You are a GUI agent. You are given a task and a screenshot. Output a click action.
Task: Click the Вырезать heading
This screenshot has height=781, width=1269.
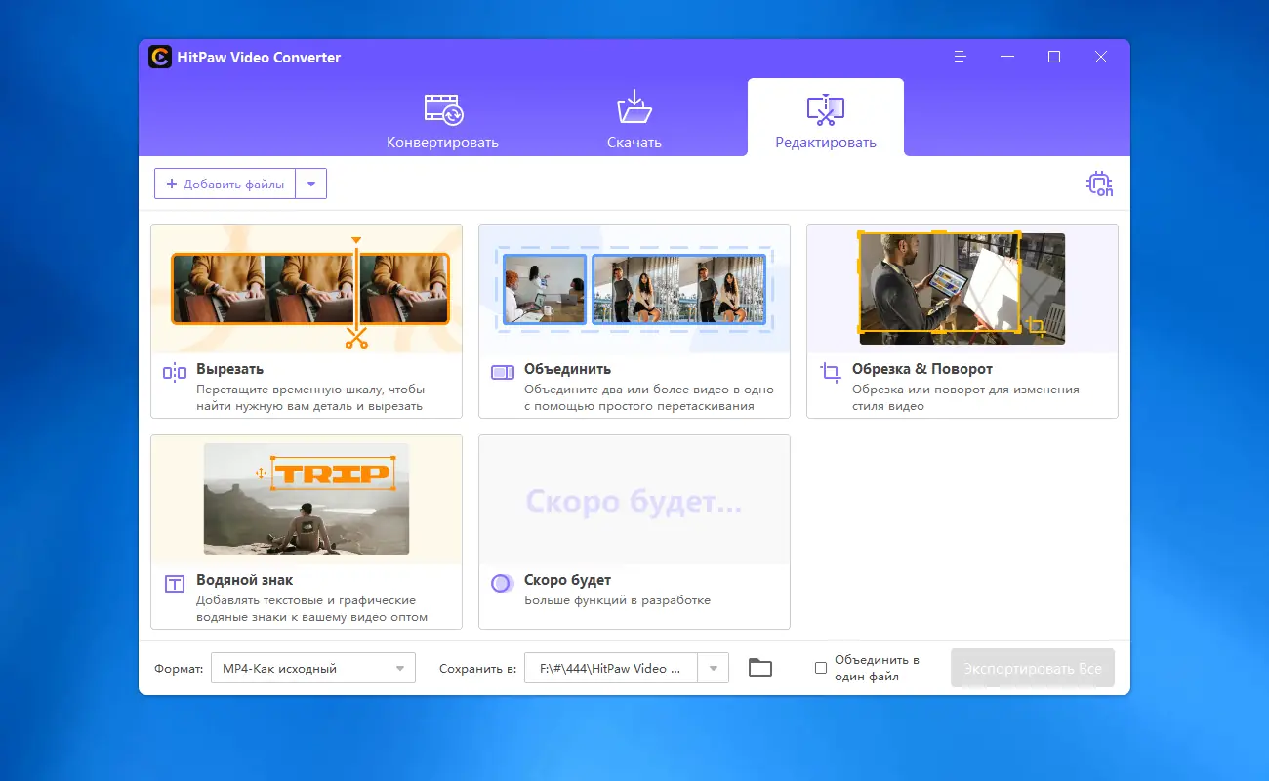[x=230, y=369]
